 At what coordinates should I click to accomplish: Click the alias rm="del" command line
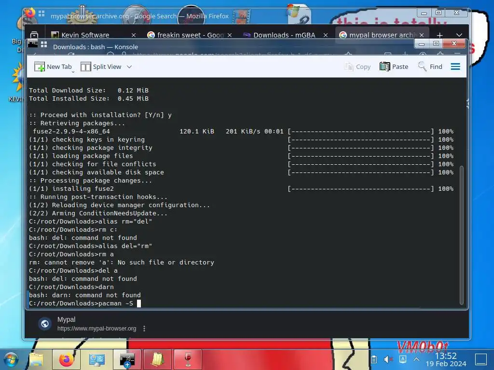[x=90, y=222]
